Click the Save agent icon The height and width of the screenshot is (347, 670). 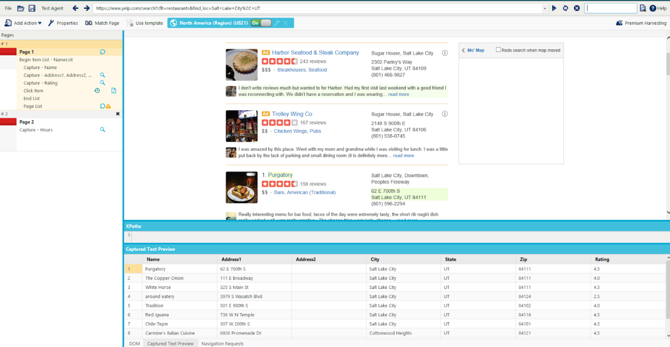pos(32,8)
